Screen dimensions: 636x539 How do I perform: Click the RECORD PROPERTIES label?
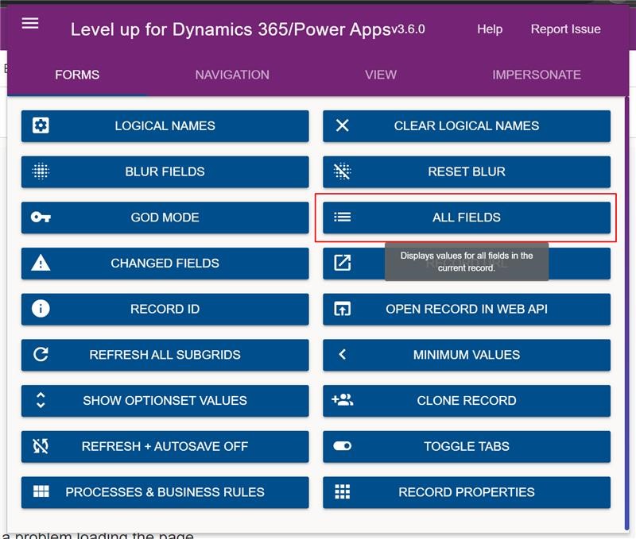point(467,491)
